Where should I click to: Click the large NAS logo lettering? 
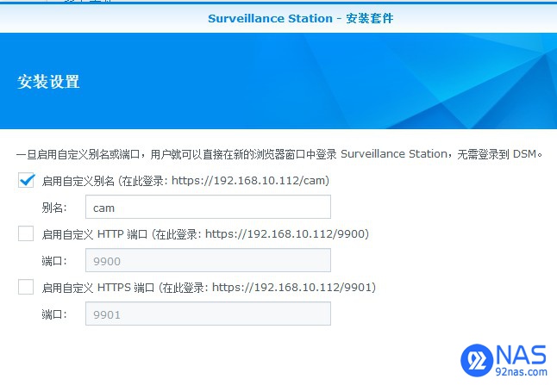522,353
